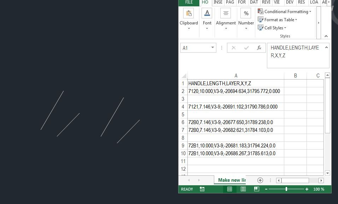This screenshot has height=204, width=338.
Task: Click the zoom slider handle
Action: click(x=286, y=189)
